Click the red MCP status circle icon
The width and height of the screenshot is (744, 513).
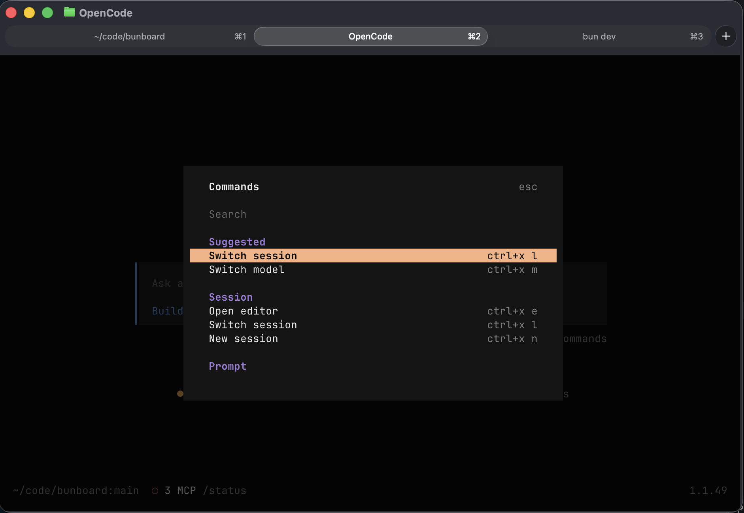coord(155,491)
